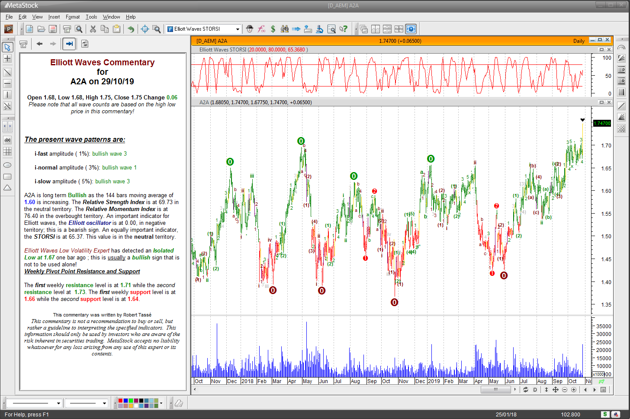Select the text 'abc' tool
This screenshot has height=419, width=630.
pos(7,140)
